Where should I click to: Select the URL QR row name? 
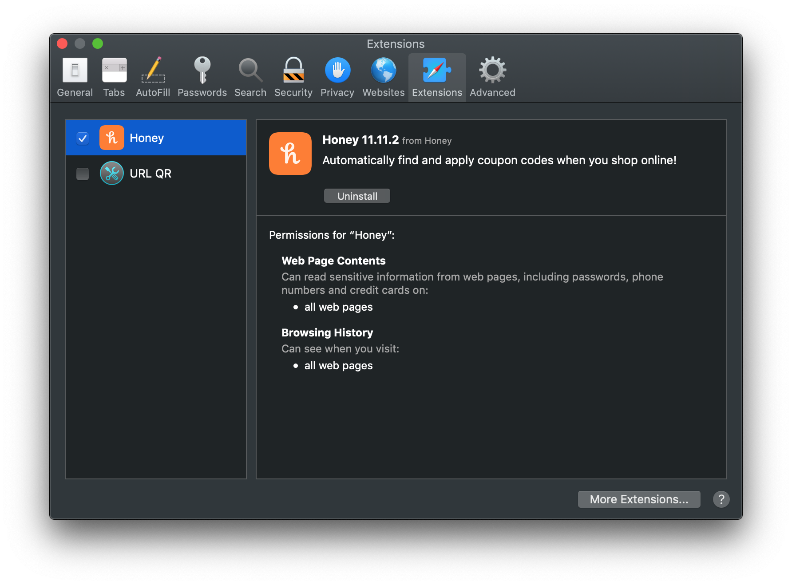tap(150, 174)
